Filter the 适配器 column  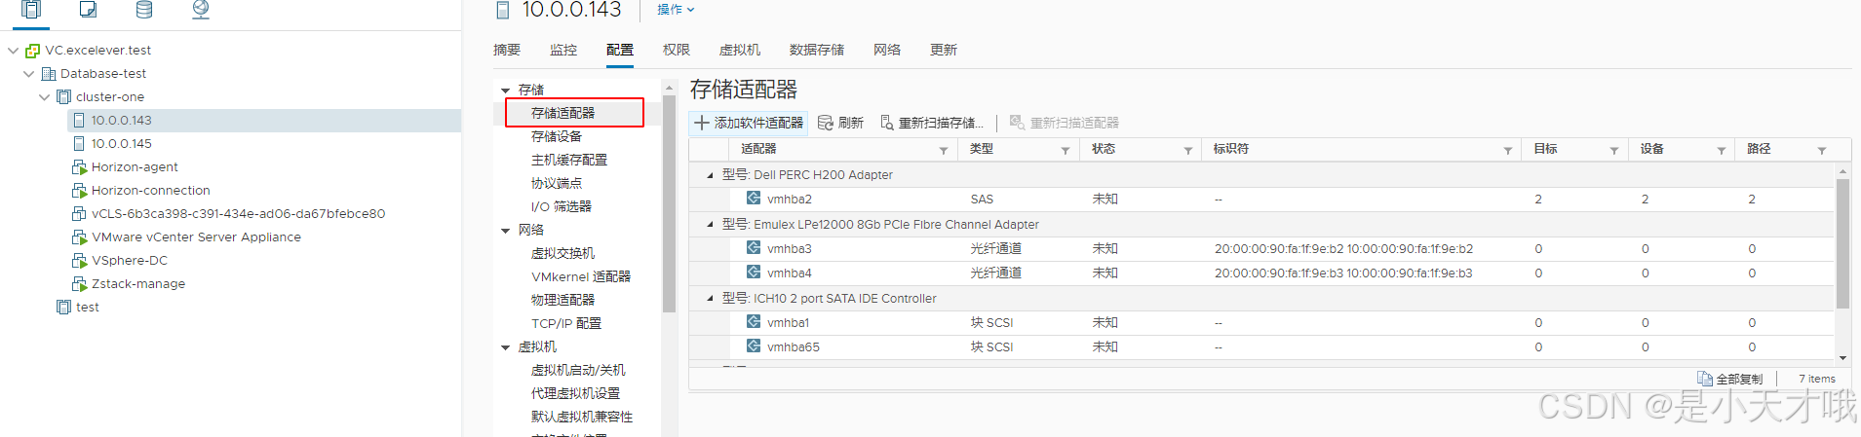(944, 150)
